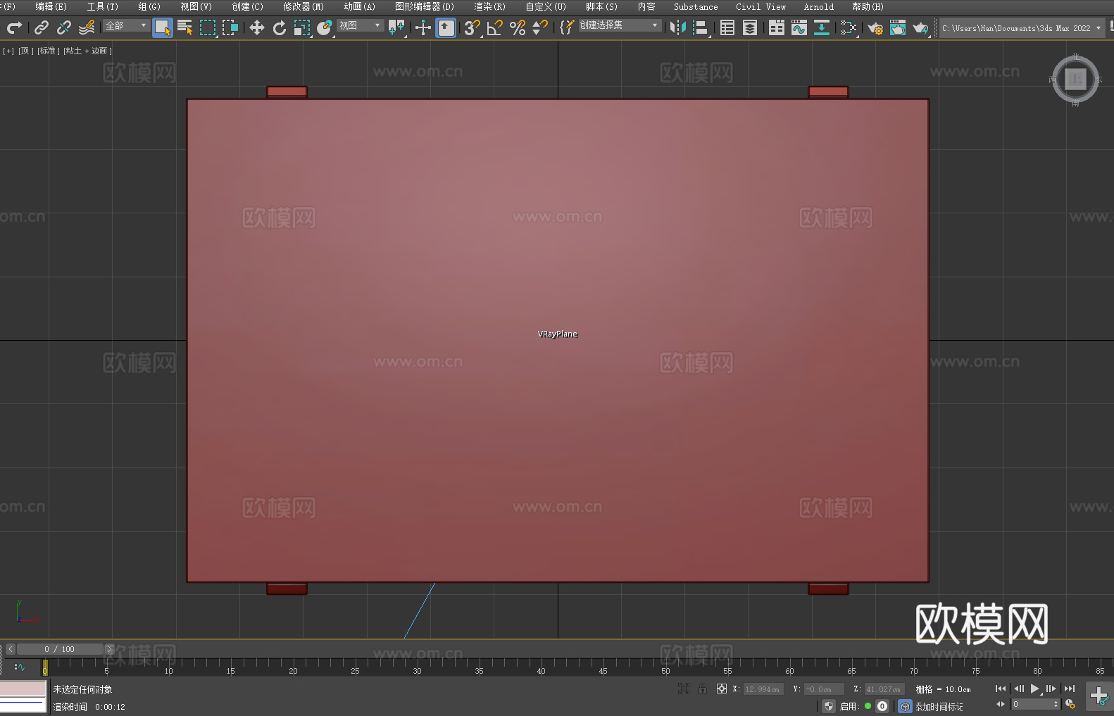The image size is (1114, 716).
Task: Select the Unlink Selection icon
Action: pyautogui.click(x=64, y=27)
